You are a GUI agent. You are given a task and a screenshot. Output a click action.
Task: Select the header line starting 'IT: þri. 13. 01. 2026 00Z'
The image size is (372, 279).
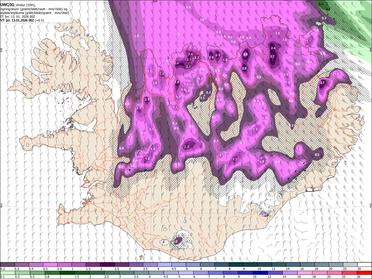(x=18, y=17)
